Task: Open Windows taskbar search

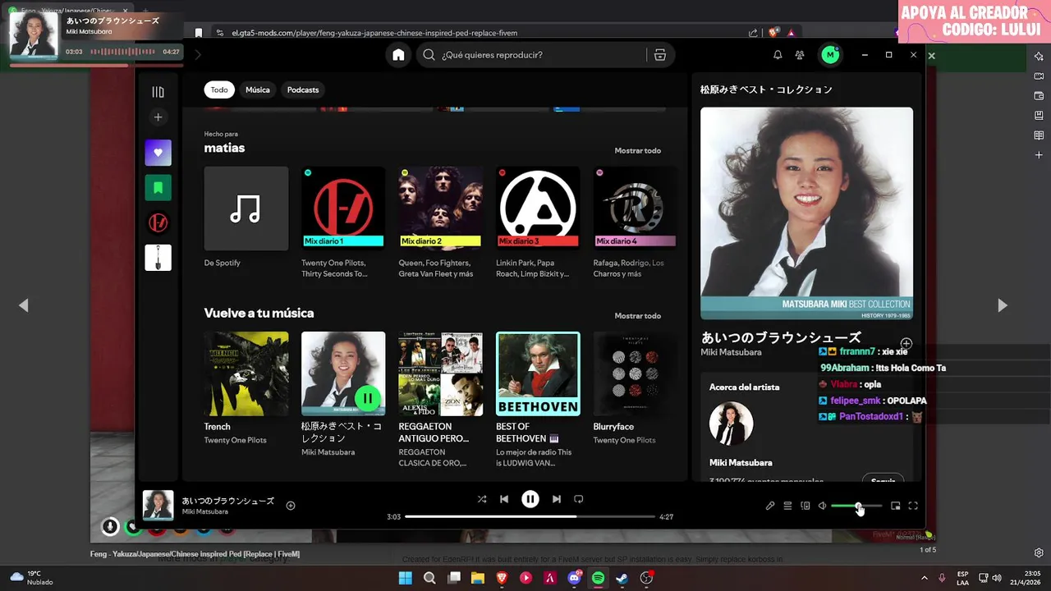Action: pyautogui.click(x=429, y=578)
